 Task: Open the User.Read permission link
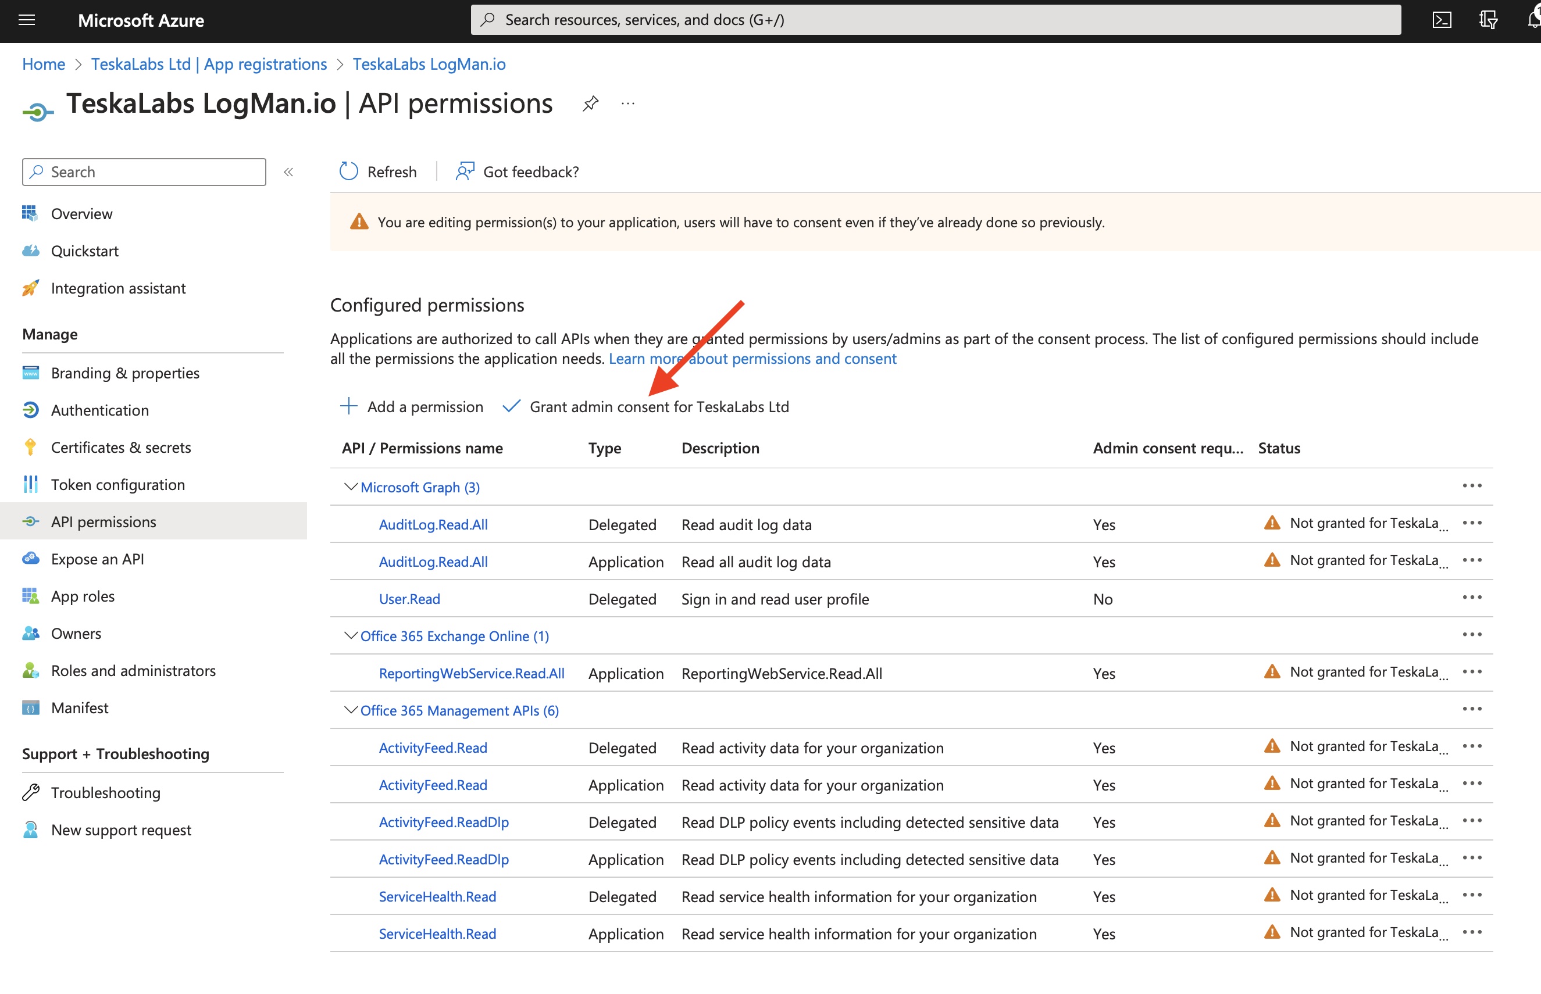click(409, 599)
